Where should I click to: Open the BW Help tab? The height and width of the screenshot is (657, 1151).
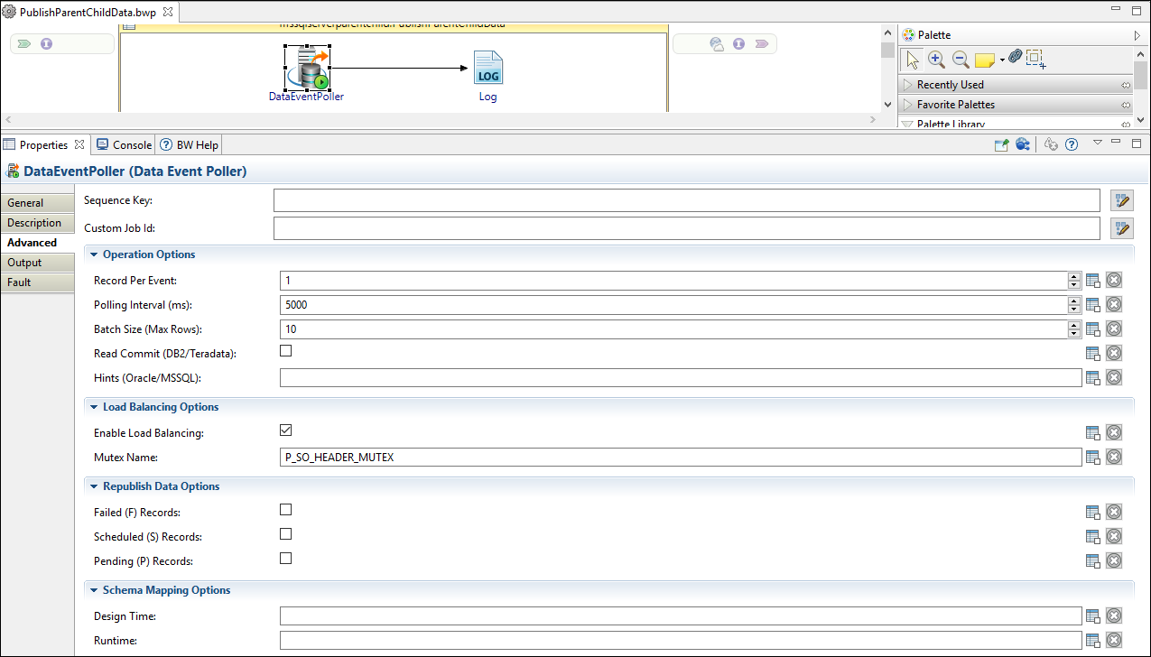tap(188, 144)
